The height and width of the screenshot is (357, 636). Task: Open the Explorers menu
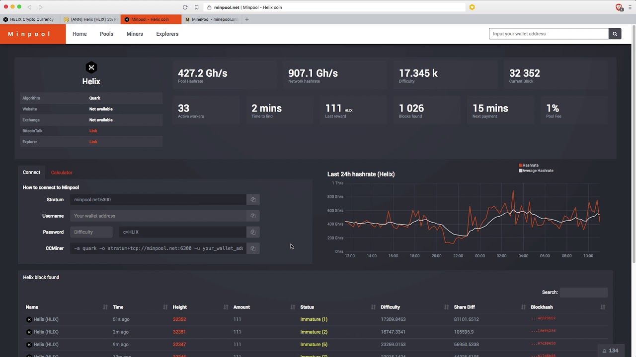point(167,34)
